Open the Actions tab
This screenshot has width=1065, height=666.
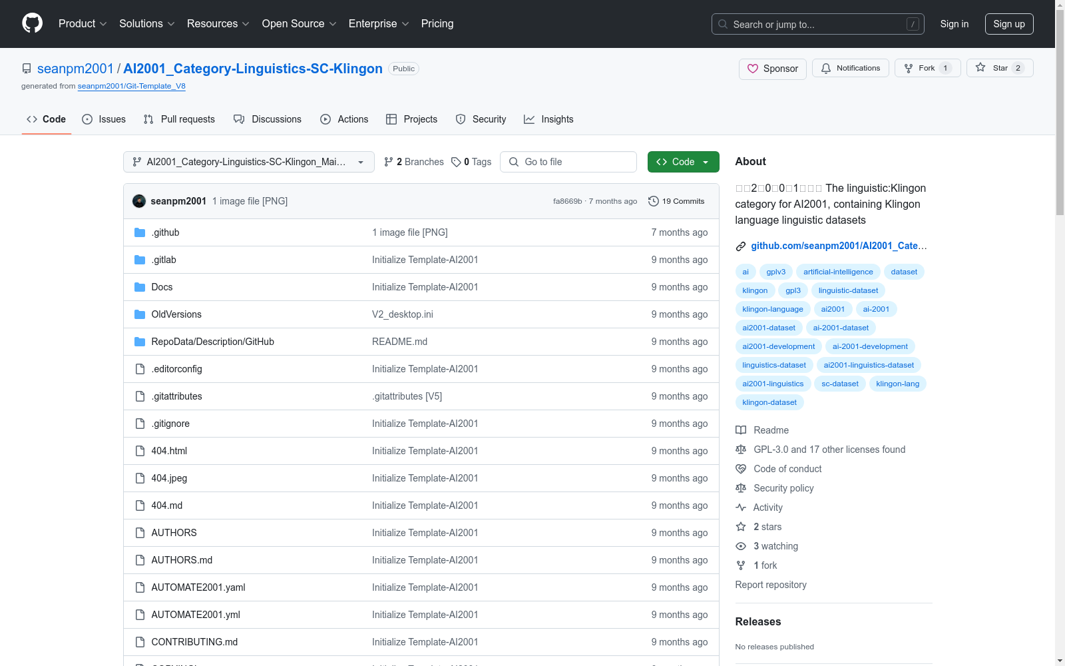[344, 119]
